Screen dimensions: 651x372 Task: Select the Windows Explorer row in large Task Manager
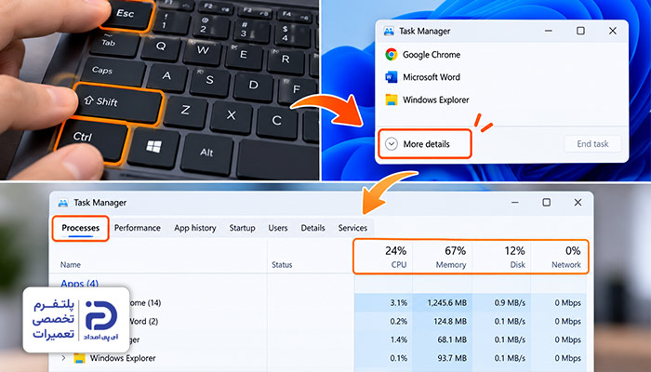coord(318,358)
